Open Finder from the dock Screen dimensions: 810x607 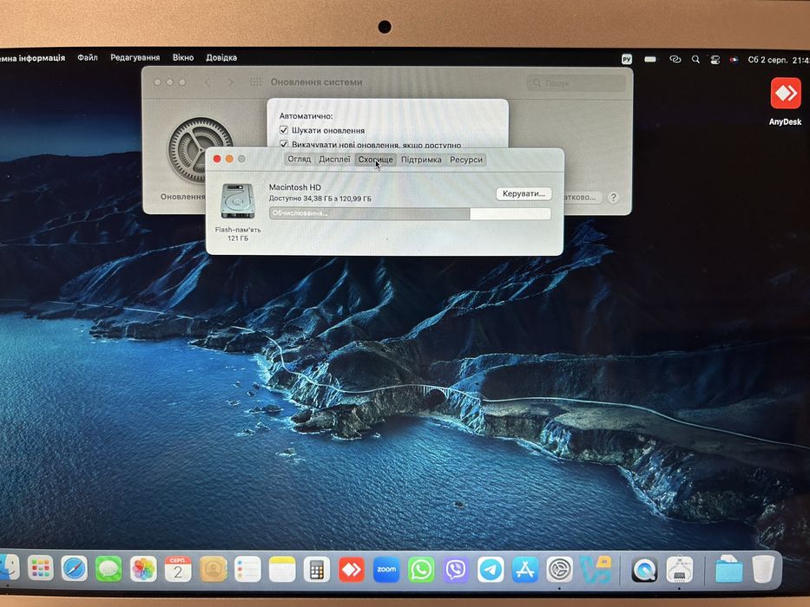[x=7, y=568]
